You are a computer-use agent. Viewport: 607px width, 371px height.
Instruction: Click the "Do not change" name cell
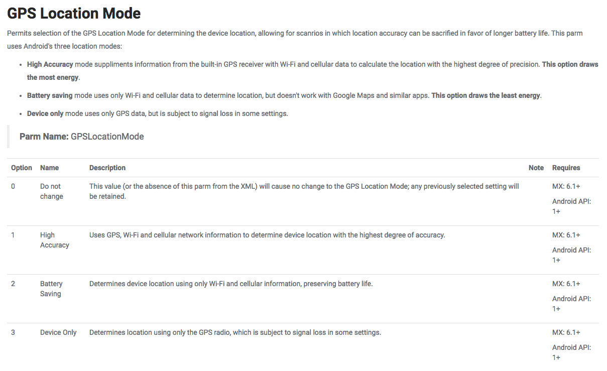click(51, 191)
